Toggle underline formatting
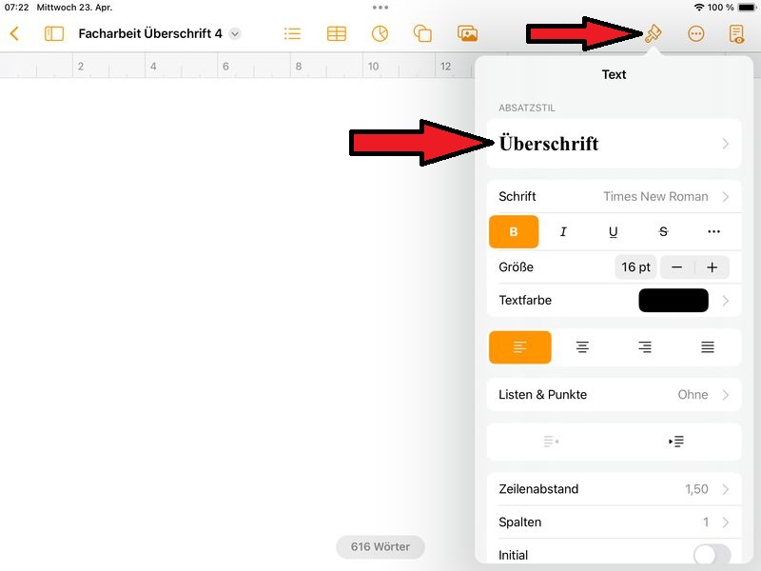Viewport: 761px width, 571px height. pyautogui.click(x=613, y=231)
